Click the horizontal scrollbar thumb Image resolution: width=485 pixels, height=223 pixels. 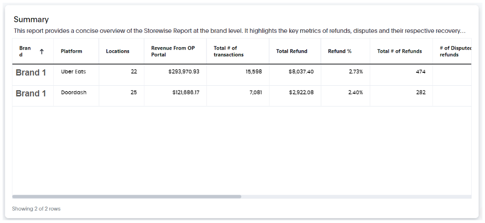[126, 196]
